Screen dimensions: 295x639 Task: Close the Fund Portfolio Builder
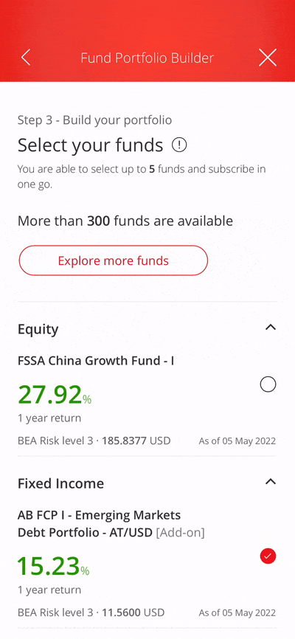pyautogui.click(x=268, y=58)
